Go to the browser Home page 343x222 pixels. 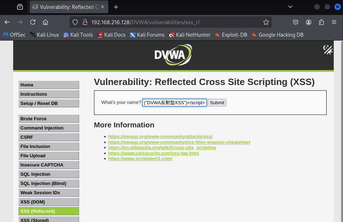point(45,22)
